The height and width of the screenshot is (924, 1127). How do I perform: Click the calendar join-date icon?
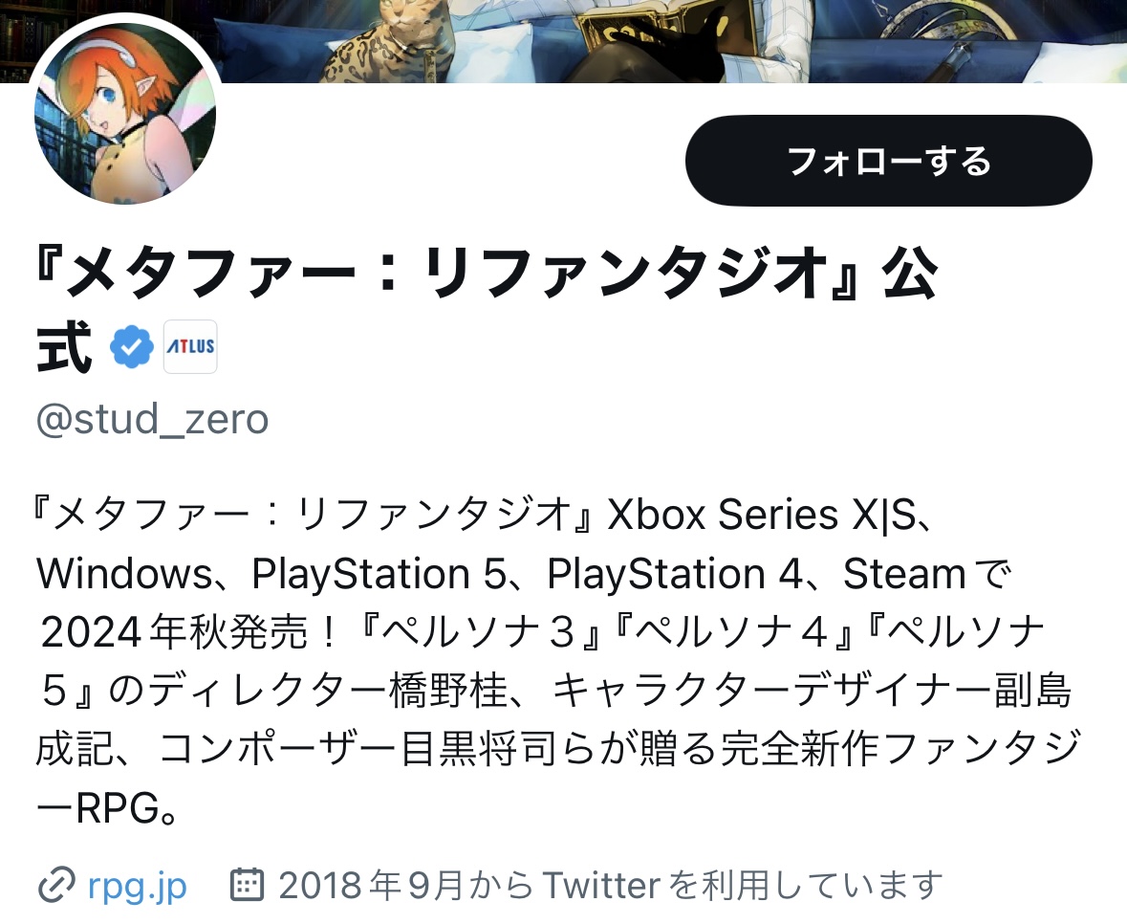(247, 885)
